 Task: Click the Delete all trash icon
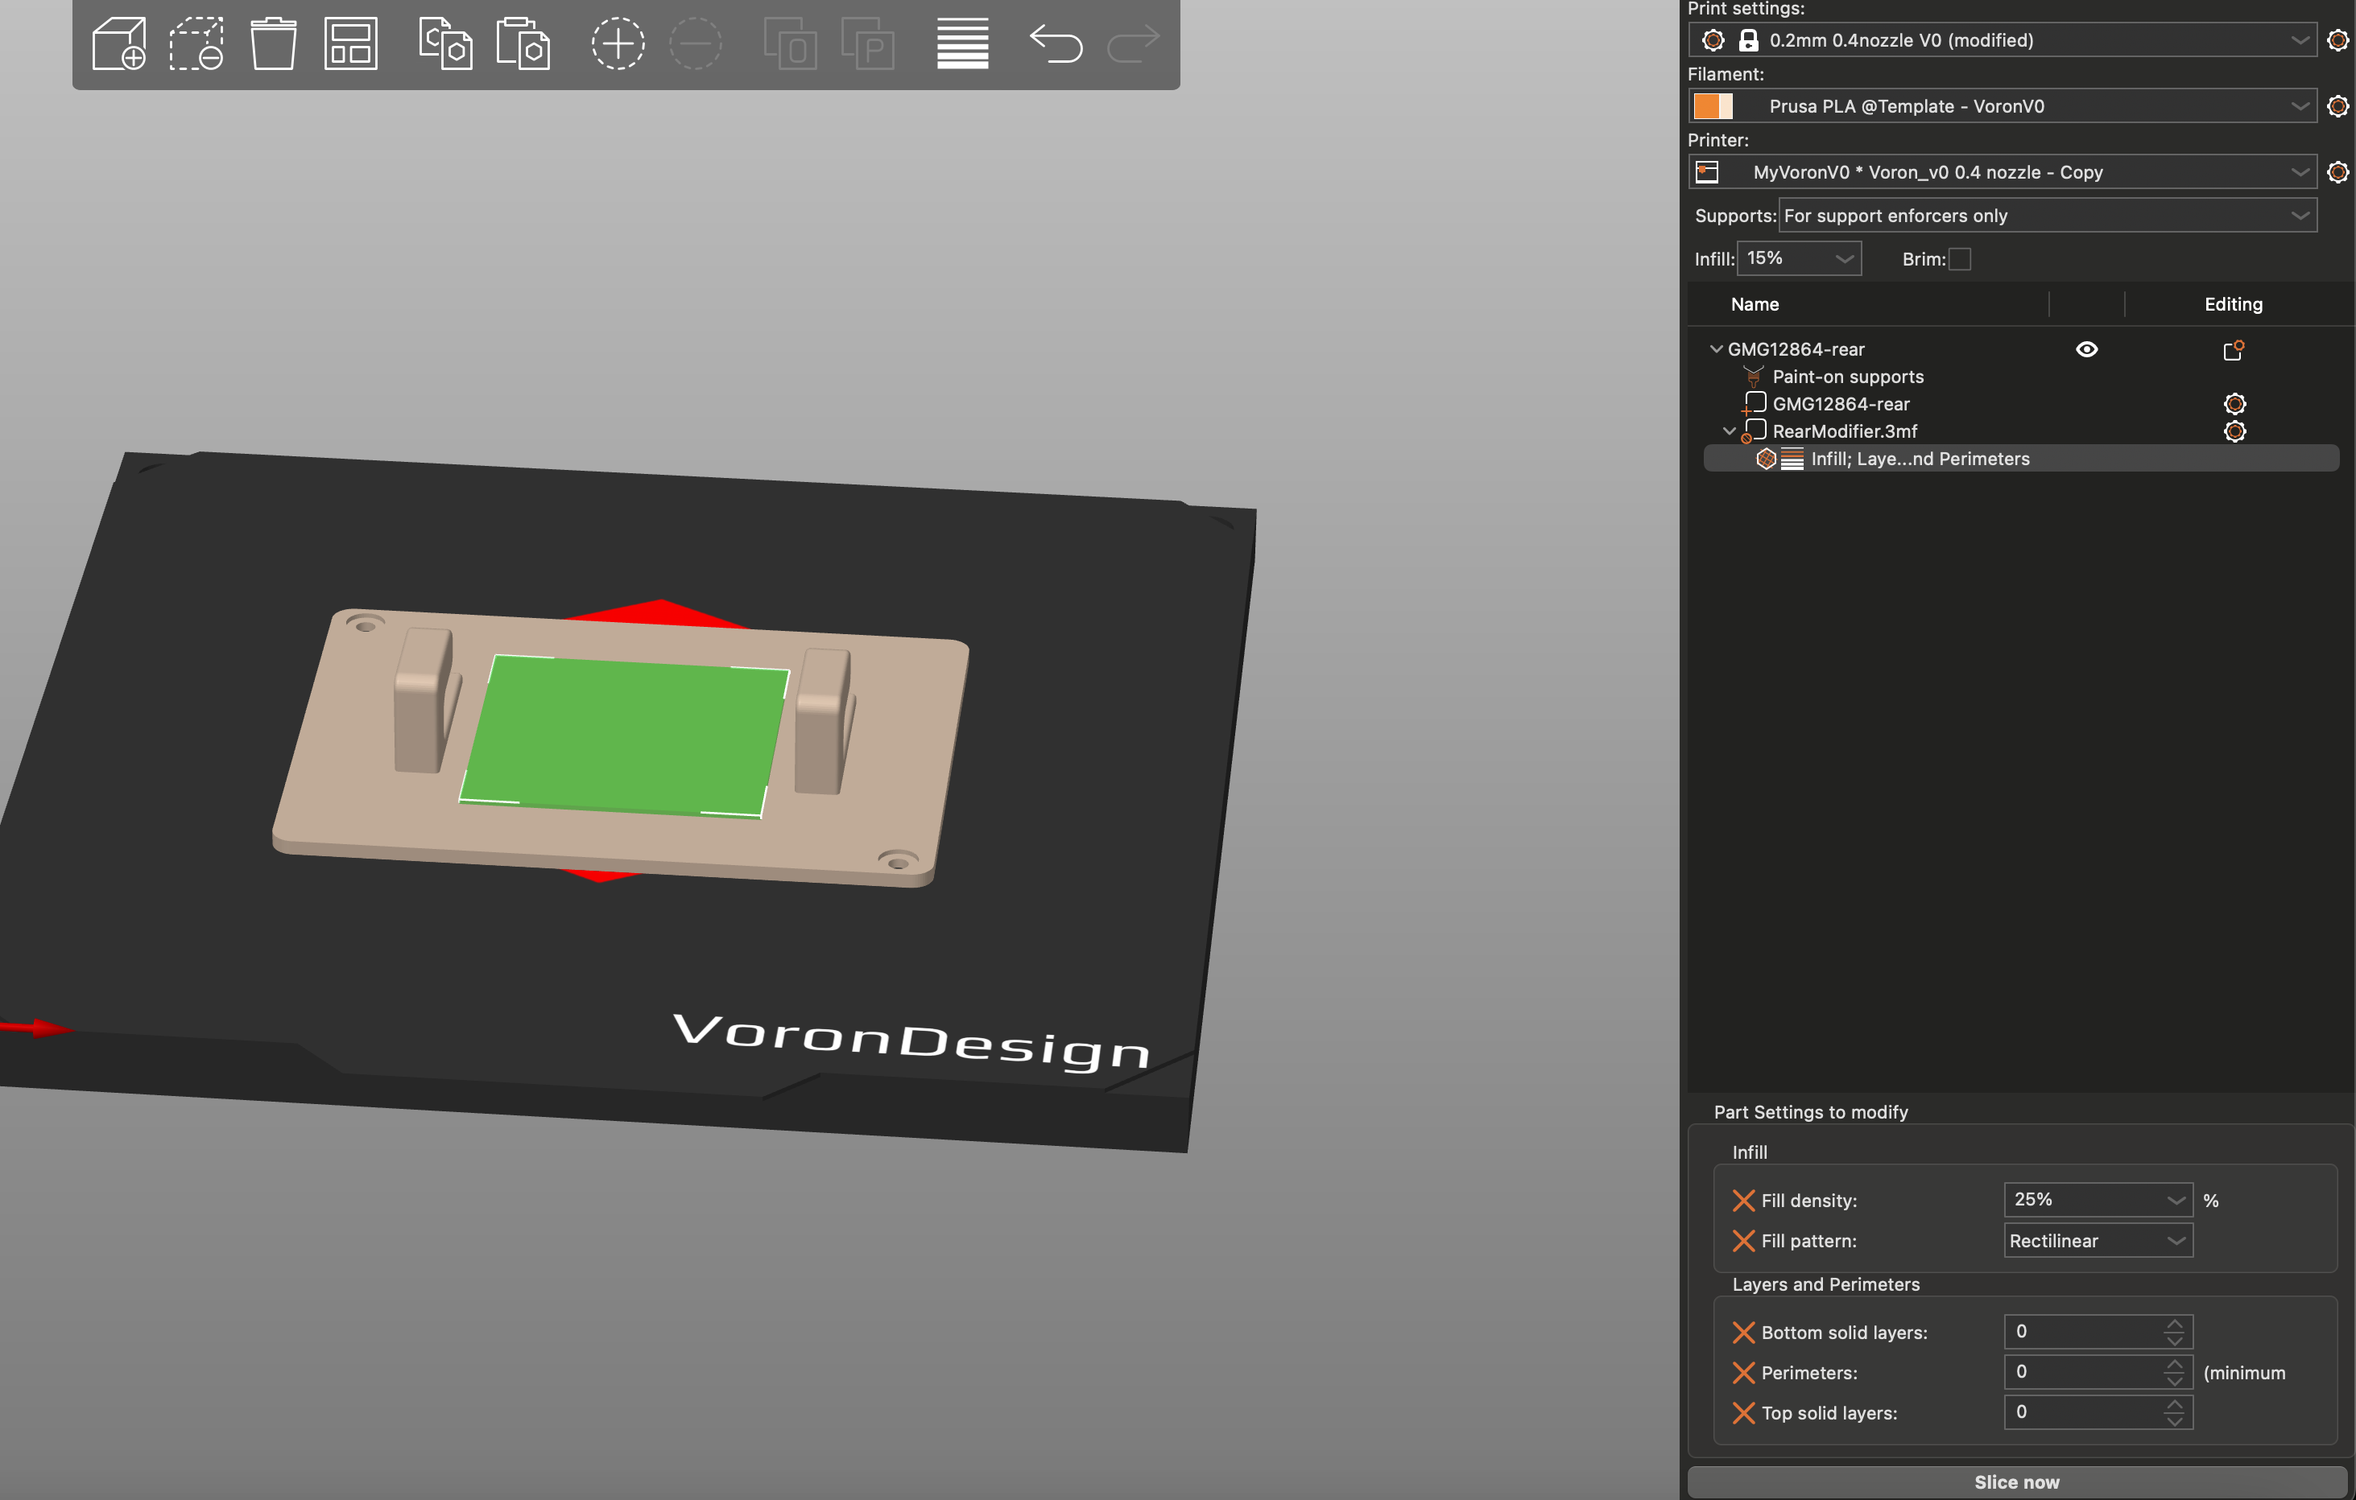click(274, 43)
